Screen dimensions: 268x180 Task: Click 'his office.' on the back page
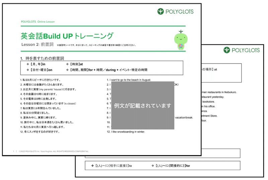coord(210,106)
